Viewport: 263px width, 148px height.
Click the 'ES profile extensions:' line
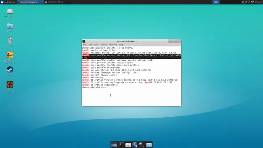coord(100,85)
